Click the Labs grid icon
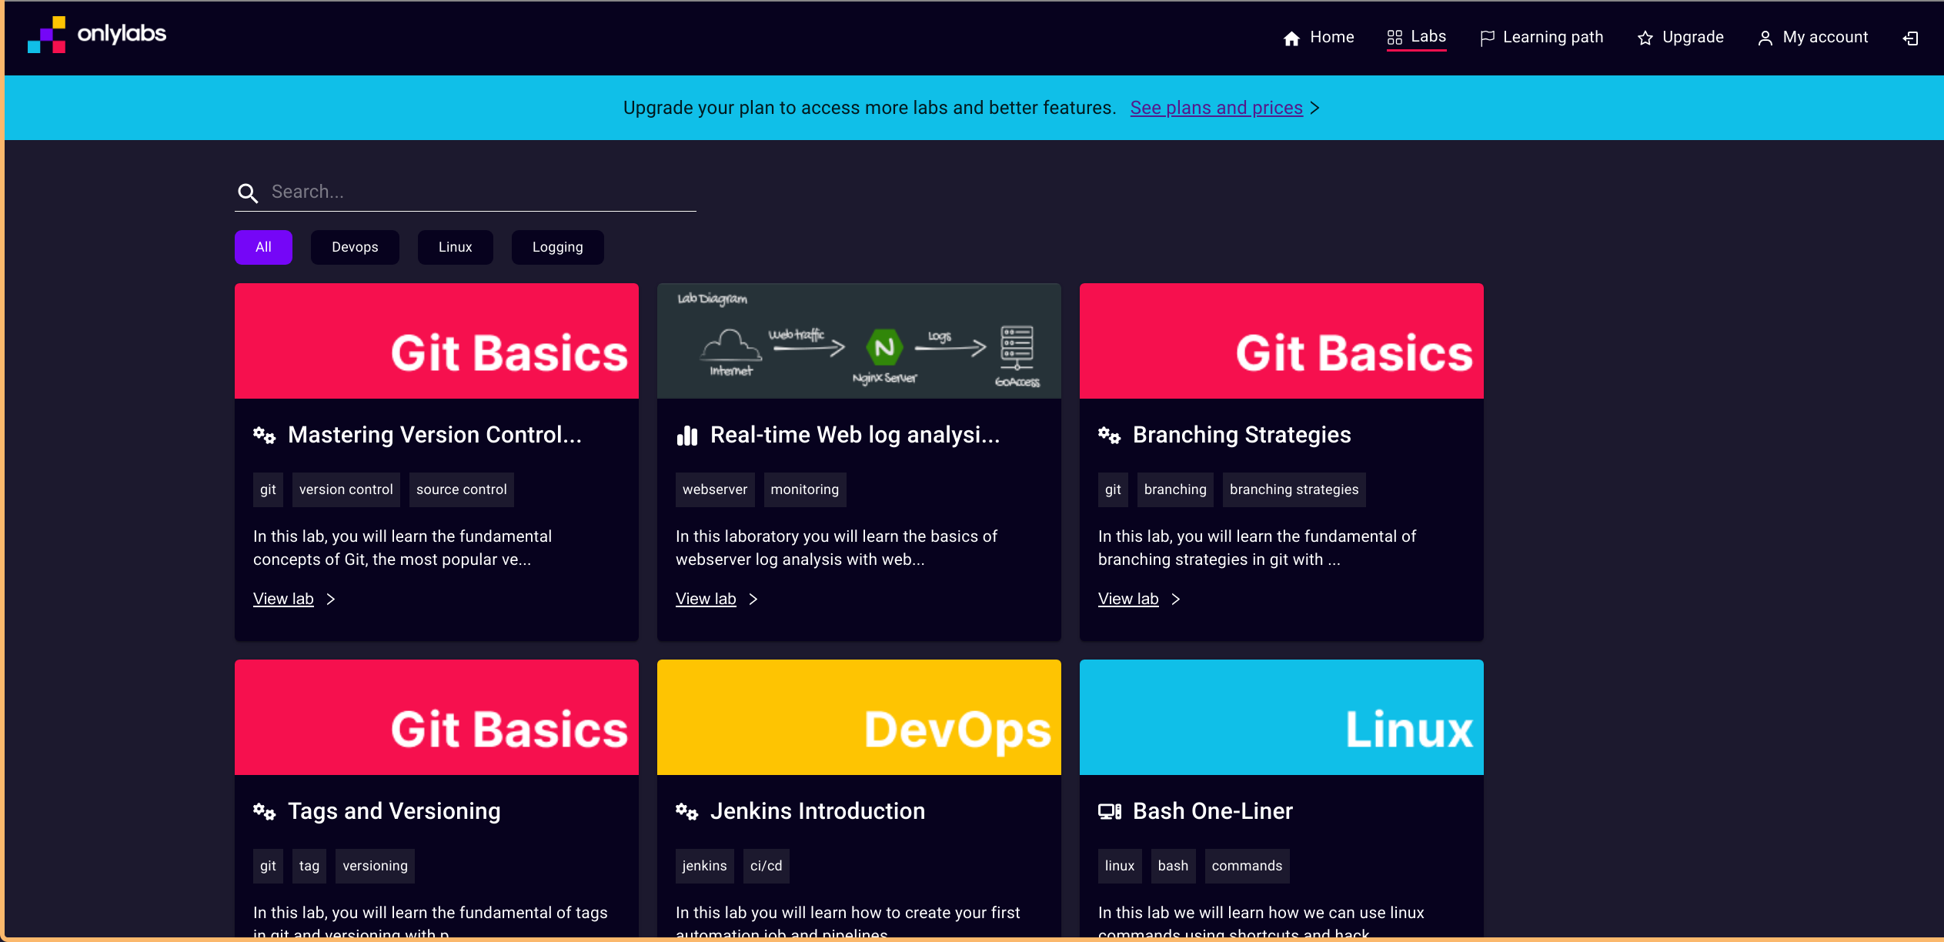 [1395, 37]
